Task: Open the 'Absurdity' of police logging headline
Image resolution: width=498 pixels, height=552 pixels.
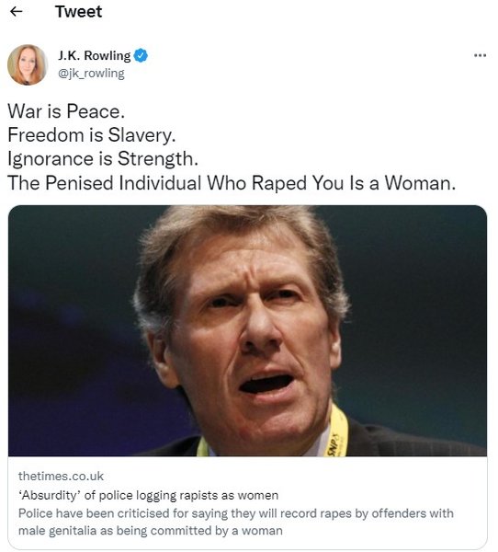Action: (148, 495)
